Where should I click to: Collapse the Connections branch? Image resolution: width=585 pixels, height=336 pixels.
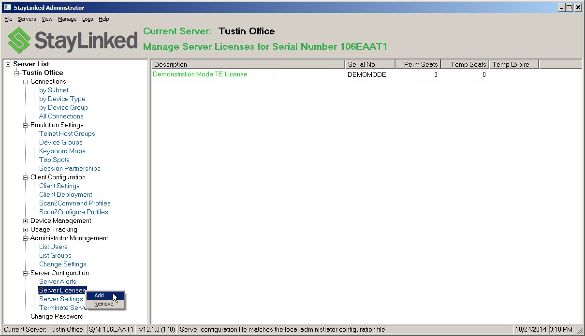[25, 81]
